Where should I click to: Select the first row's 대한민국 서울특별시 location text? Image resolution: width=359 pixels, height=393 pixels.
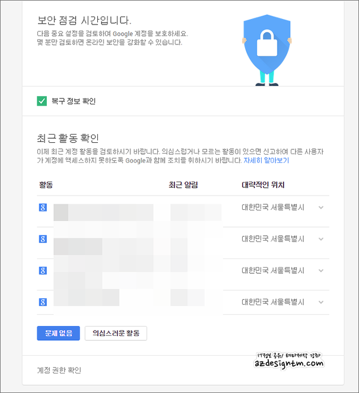pos(273,207)
